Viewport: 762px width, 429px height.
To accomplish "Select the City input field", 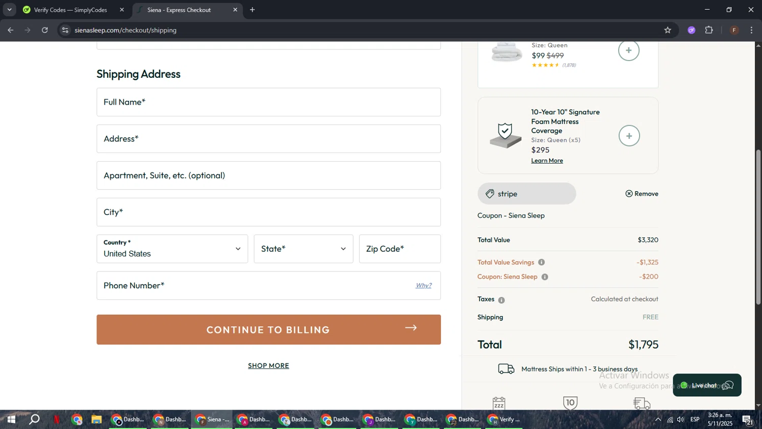I will [x=269, y=212].
